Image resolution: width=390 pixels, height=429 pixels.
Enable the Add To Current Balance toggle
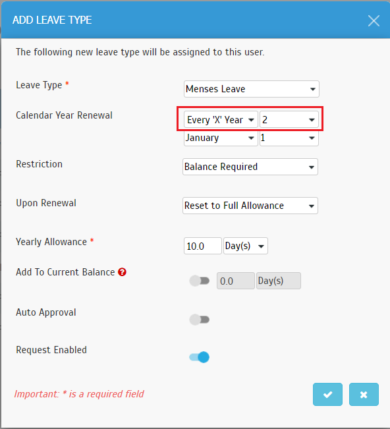click(x=200, y=281)
